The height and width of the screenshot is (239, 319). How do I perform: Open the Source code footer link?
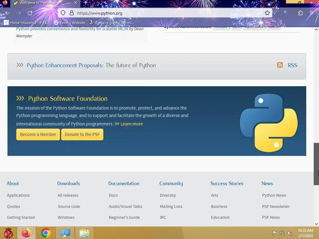[x=69, y=207]
